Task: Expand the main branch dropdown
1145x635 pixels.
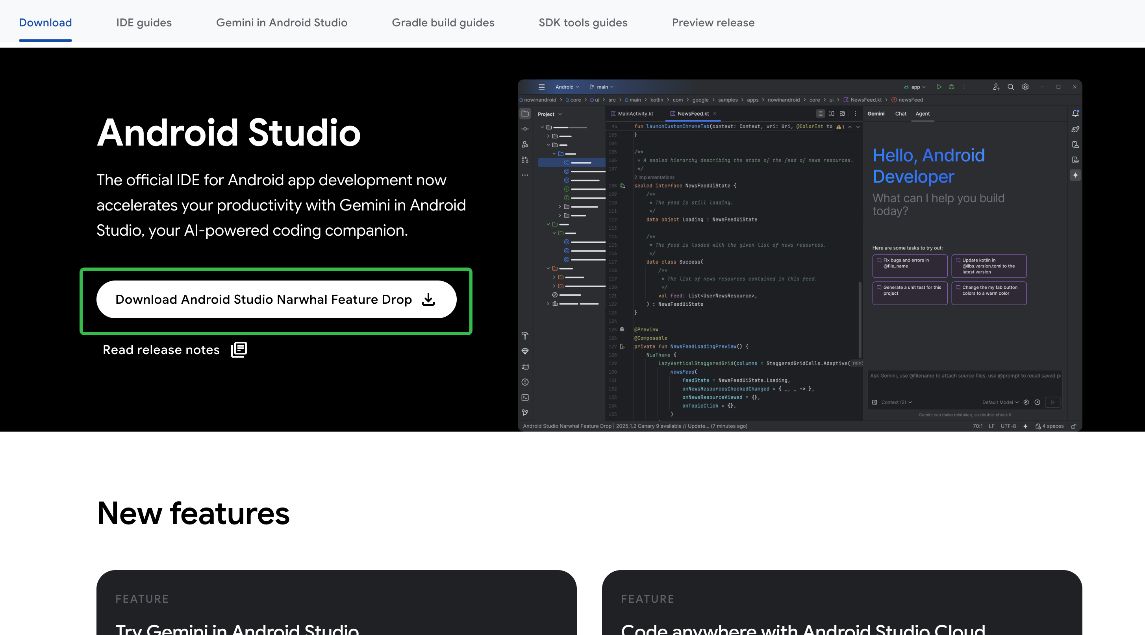Action: (x=602, y=87)
